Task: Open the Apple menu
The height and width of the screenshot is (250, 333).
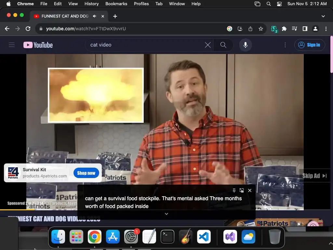Action: (8, 4)
